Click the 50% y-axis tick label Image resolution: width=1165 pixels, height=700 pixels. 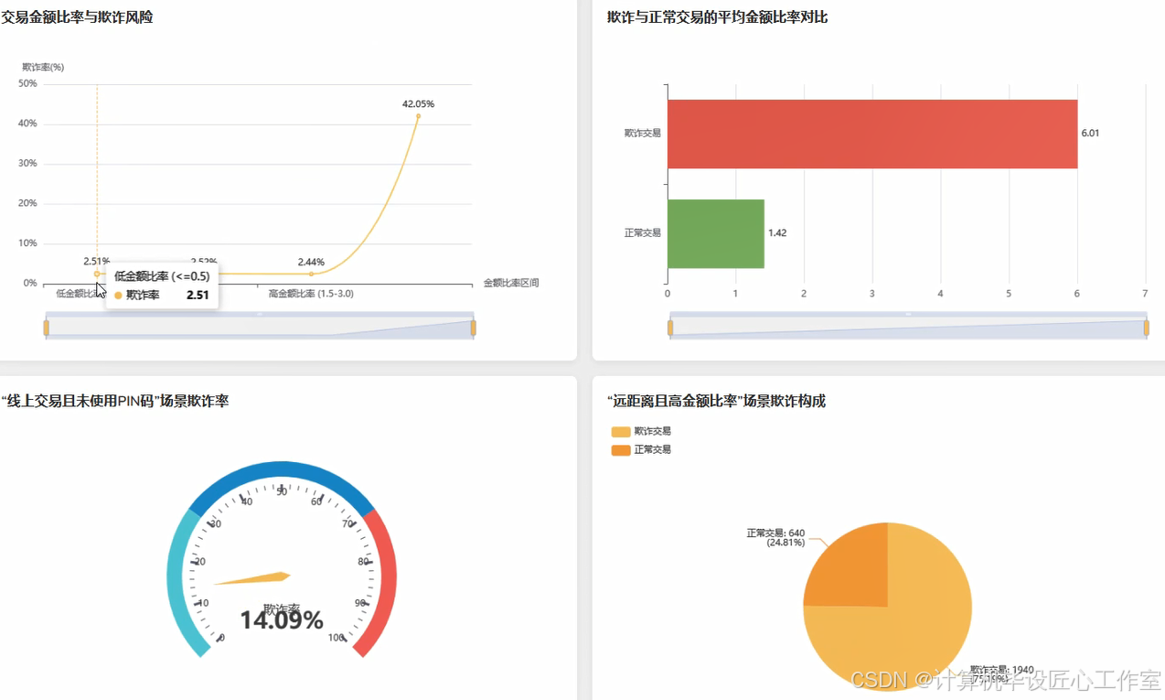coord(27,83)
